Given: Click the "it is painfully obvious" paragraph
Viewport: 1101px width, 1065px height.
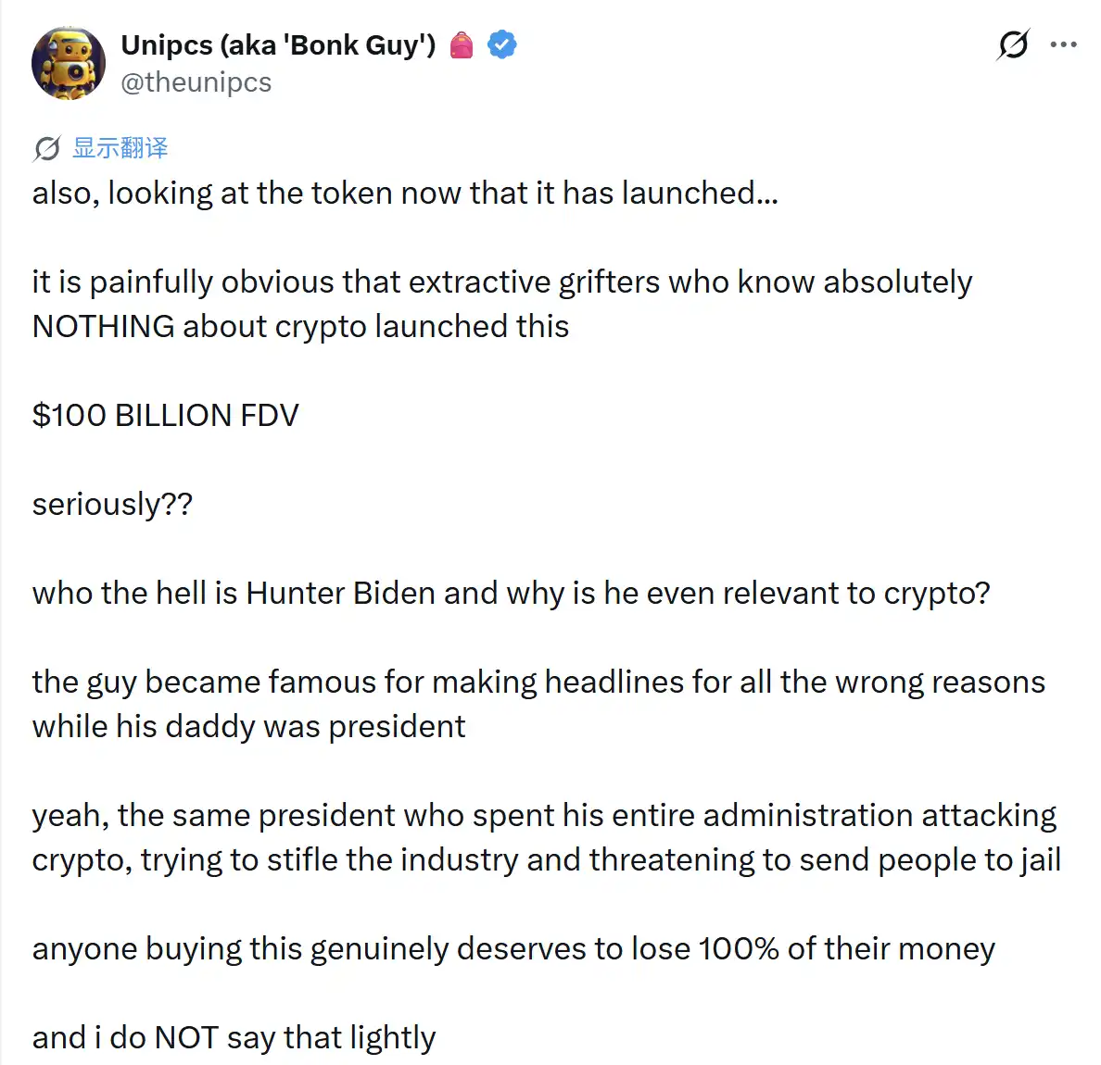Looking at the screenshot, I should click(x=502, y=304).
